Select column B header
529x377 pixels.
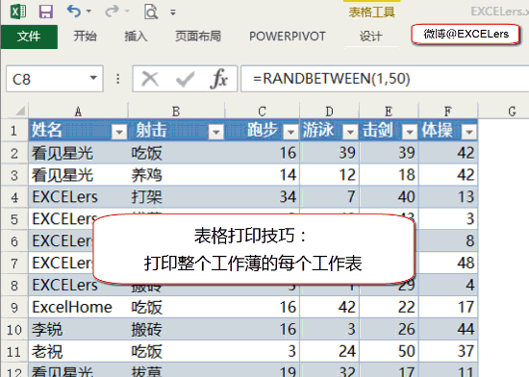pyautogui.click(x=176, y=112)
